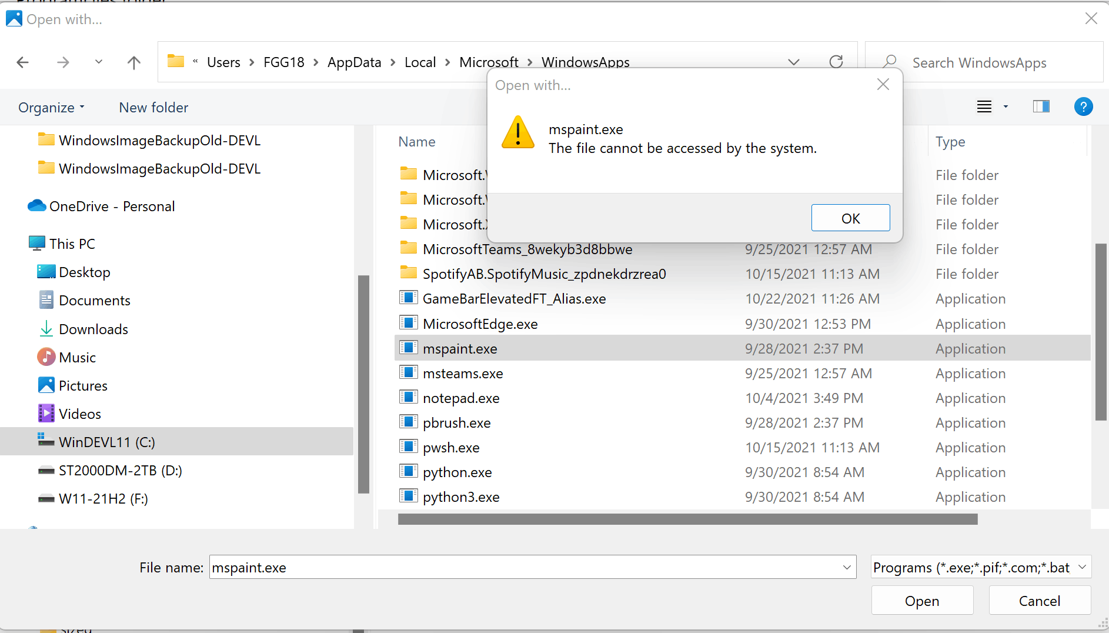Dismiss the error with OK

(x=850, y=218)
